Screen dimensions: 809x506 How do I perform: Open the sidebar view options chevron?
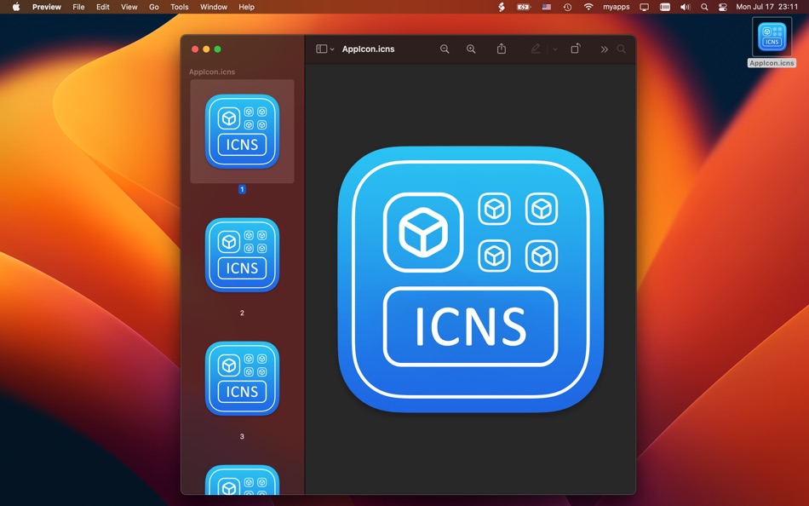(x=332, y=49)
